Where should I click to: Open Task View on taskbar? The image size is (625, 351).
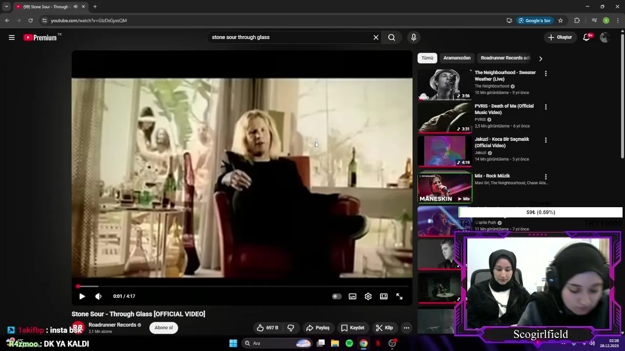(x=321, y=343)
